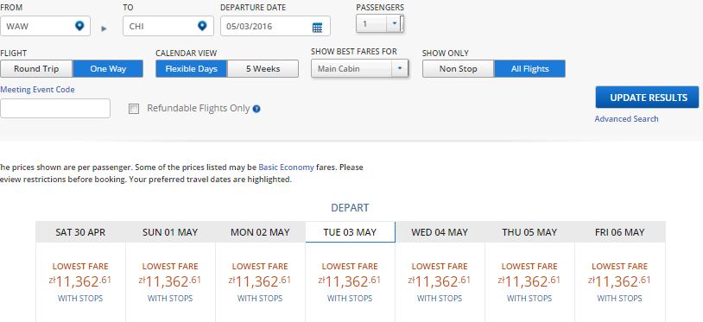Image resolution: width=703 pixels, height=322 pixels.
Task: Switch calendar view to 5 Weeks
Action: (263, 69)
